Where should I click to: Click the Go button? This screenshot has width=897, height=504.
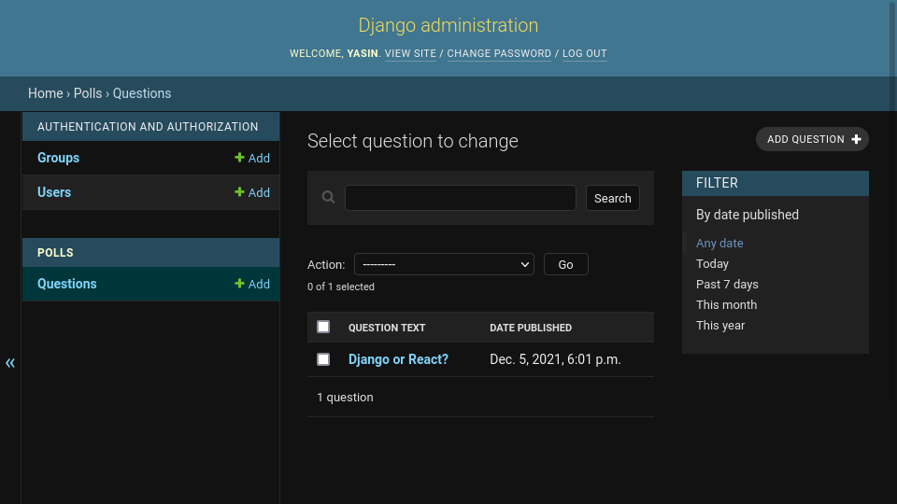[565, 264]
